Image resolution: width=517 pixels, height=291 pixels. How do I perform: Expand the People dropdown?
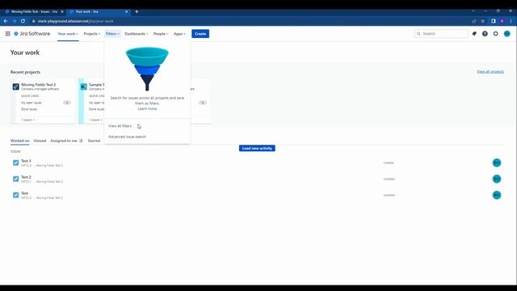pos(161,34)
